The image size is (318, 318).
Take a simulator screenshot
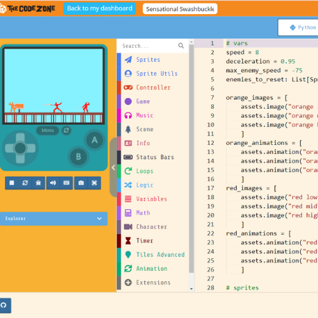[x=81, y=183]
